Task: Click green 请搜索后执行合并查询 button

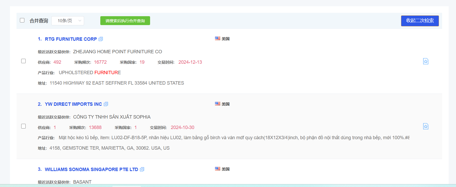Action: coord(125,21)
